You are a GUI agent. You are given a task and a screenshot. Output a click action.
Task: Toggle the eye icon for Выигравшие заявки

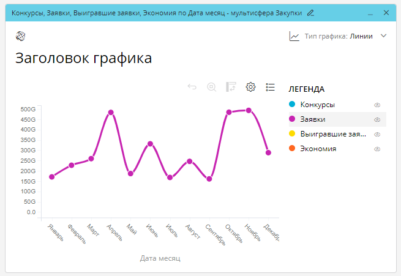[377, 134]
